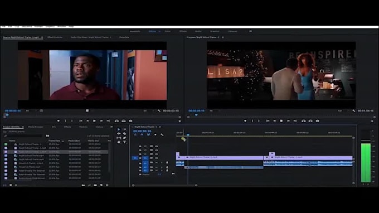
Task: Select the Pen tool
Action: pyautogui.click(x=124, y=138)
